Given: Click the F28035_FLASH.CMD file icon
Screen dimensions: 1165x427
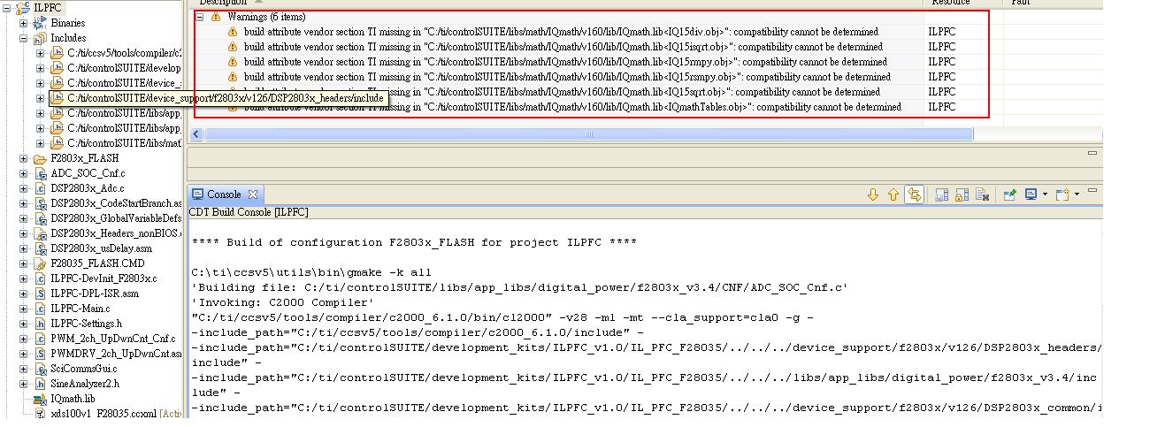Looking at the screenshot, I should tap(40, 263).
